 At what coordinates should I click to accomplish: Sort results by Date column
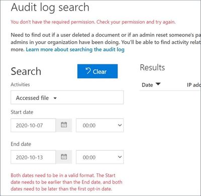[151, 85]
